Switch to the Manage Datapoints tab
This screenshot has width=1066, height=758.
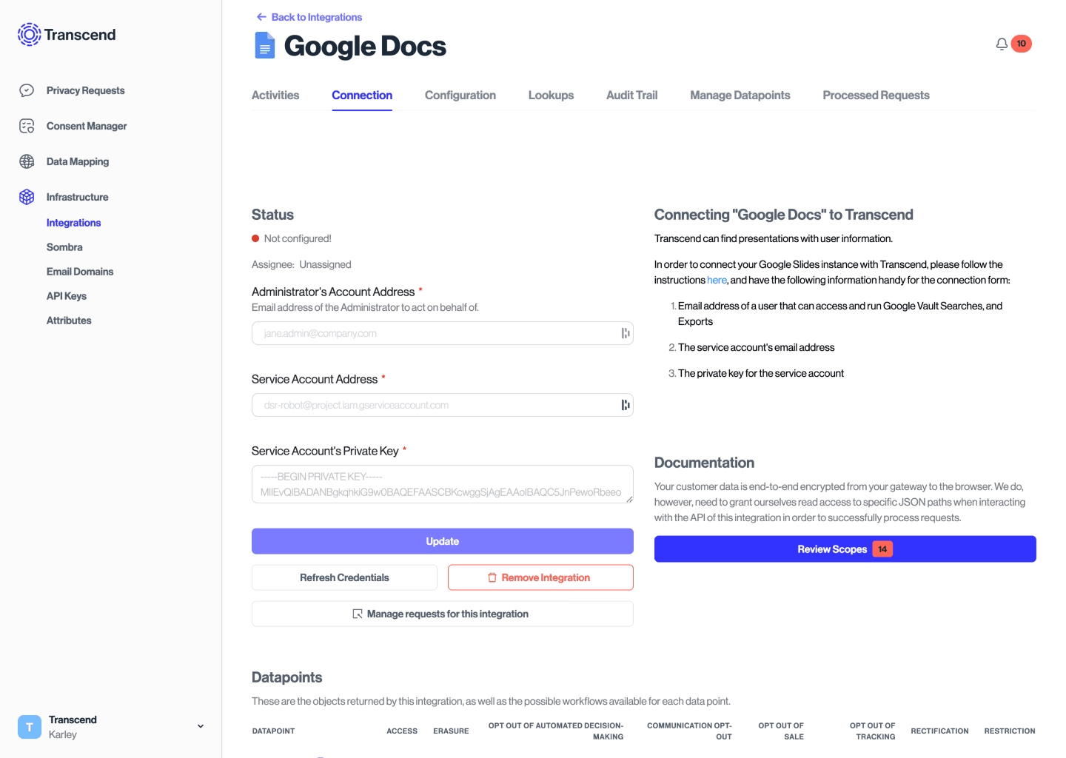click(740, 95)
